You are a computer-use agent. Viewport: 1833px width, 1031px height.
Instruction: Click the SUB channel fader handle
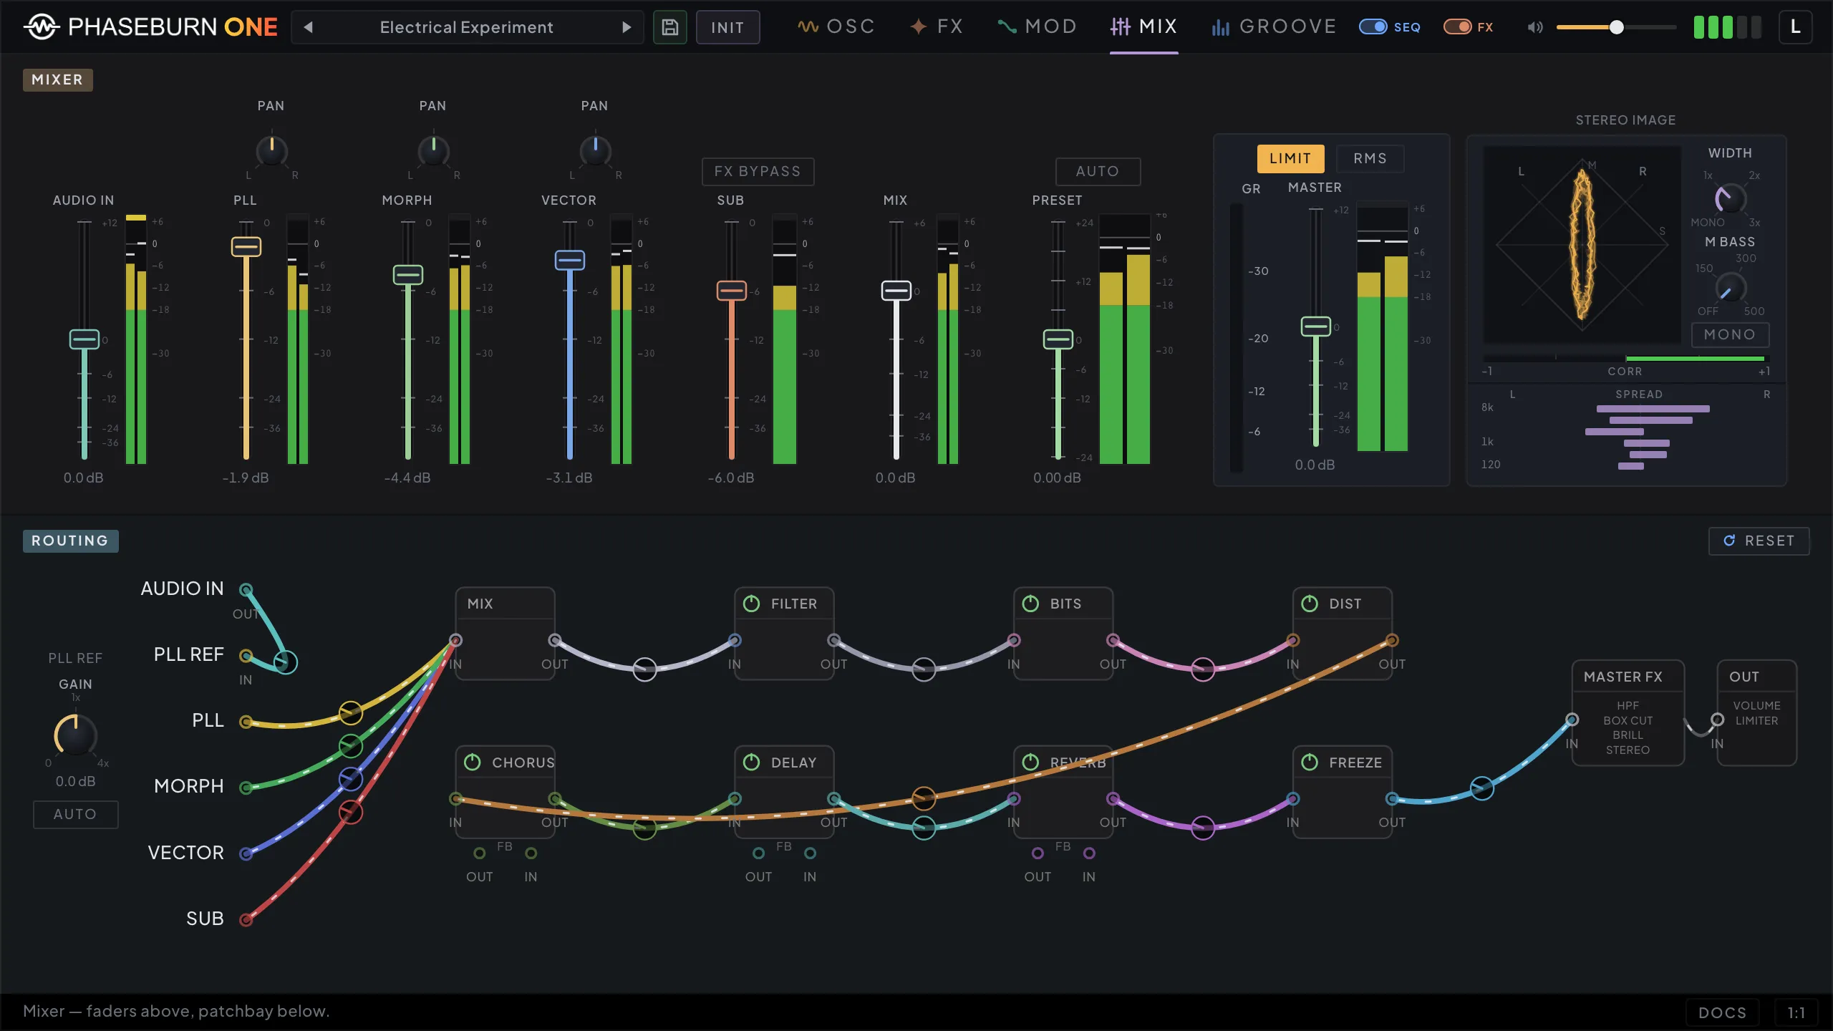pos(731,291)
